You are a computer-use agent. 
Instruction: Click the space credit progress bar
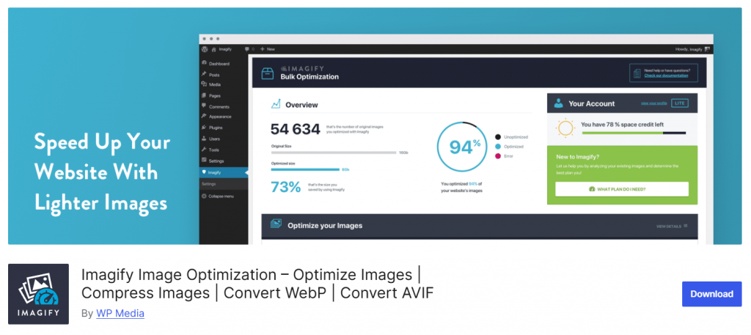[634, 133]
